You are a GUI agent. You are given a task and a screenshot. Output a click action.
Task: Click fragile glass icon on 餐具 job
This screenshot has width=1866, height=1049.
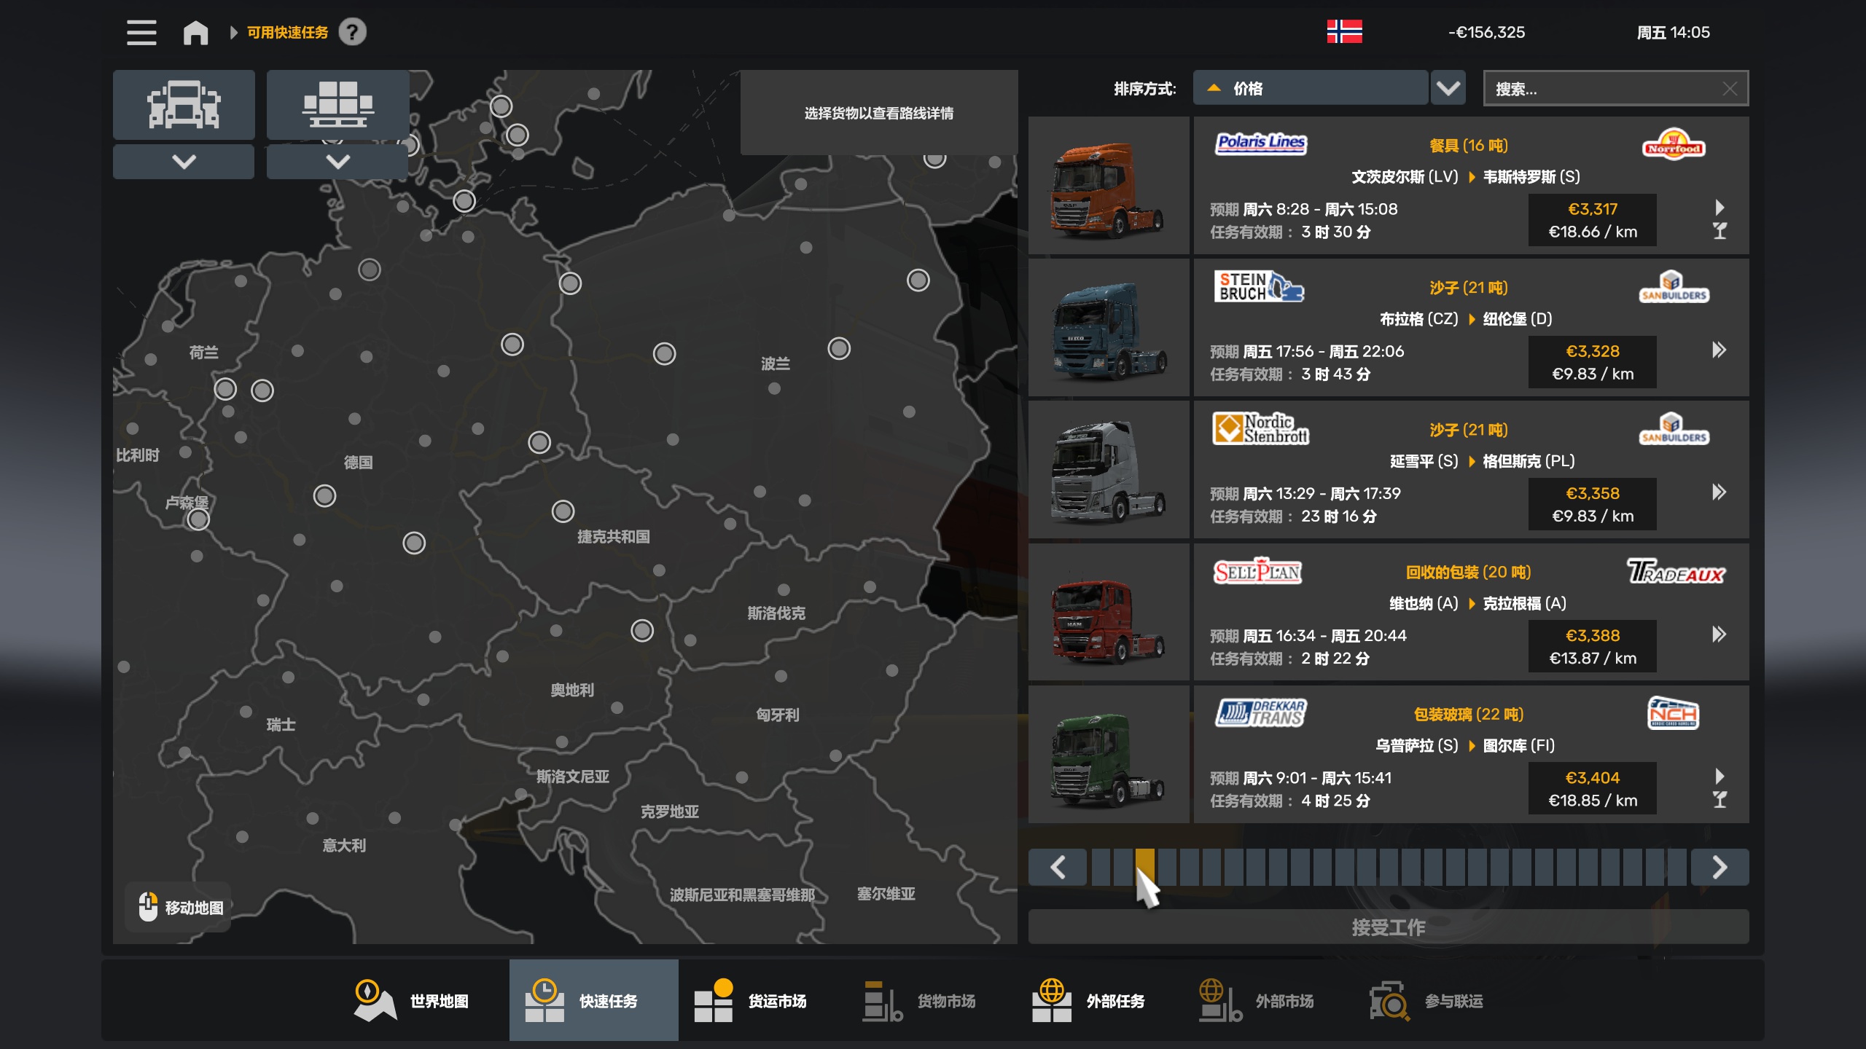pos(1719,232)
